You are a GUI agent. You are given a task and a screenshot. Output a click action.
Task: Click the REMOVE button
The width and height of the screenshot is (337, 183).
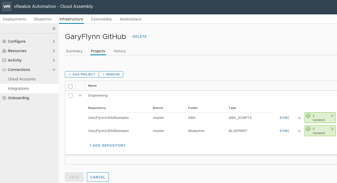tap(111, 74)
